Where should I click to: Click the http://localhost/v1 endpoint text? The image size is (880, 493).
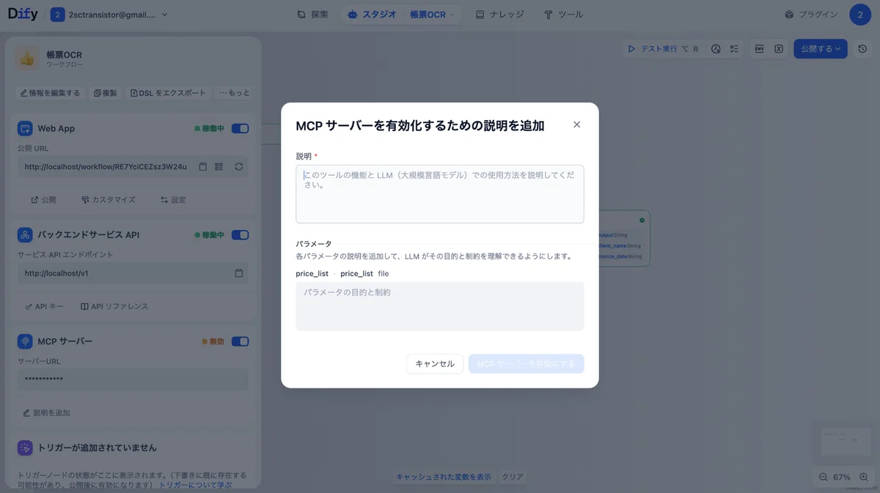56,273
